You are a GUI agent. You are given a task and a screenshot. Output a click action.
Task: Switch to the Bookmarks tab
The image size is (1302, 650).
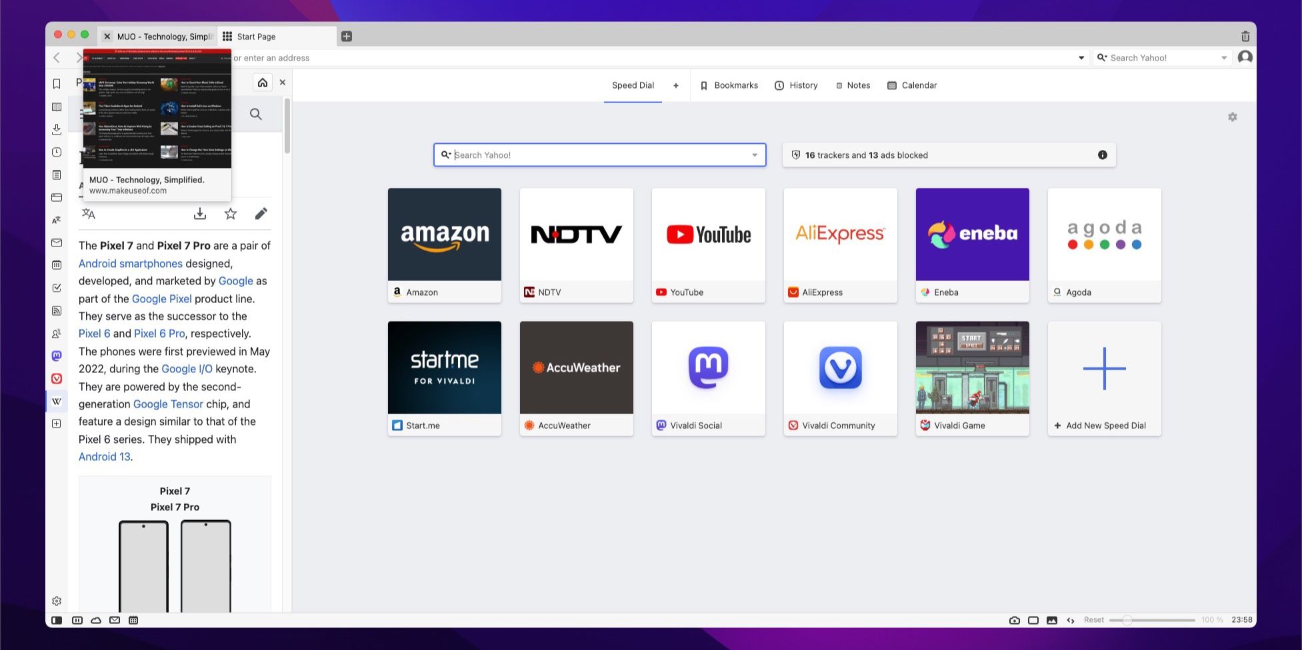729,85
